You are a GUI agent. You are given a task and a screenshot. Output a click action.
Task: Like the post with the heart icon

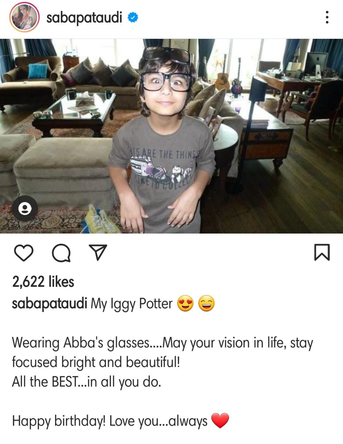tap(24, 253)
